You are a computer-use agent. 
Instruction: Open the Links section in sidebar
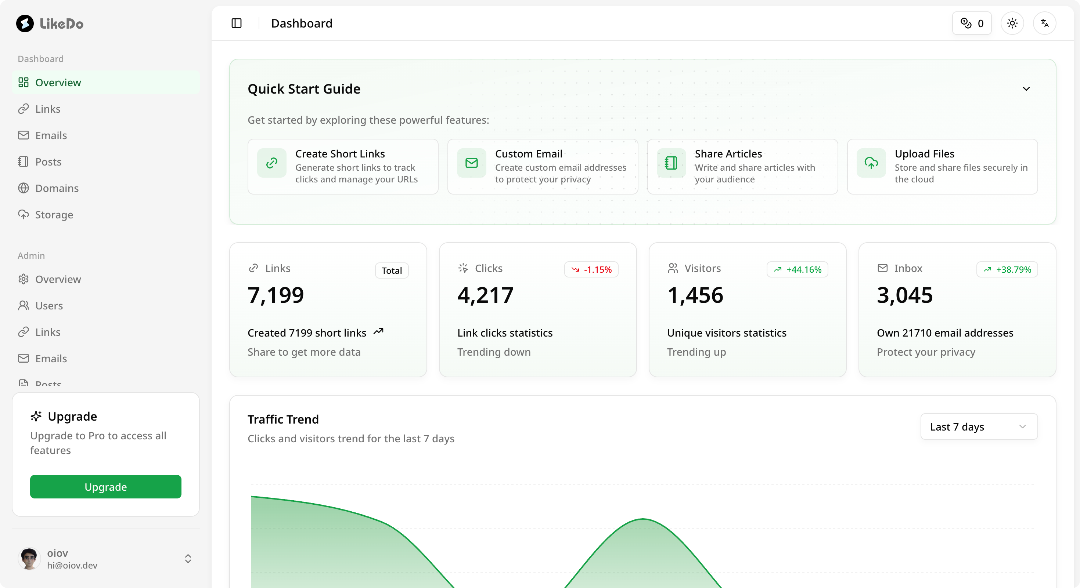48,109
